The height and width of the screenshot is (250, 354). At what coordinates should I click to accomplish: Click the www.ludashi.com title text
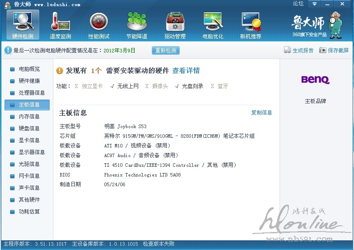point(57,4)
